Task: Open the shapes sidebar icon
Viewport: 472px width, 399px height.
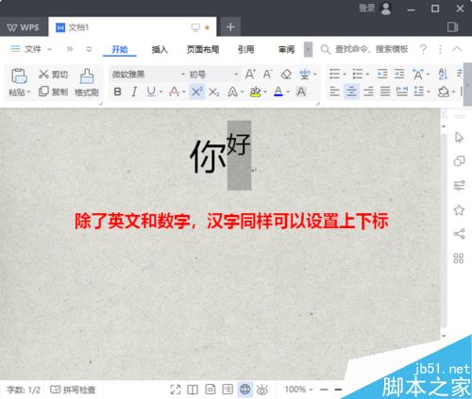Action: coord(459,161)
